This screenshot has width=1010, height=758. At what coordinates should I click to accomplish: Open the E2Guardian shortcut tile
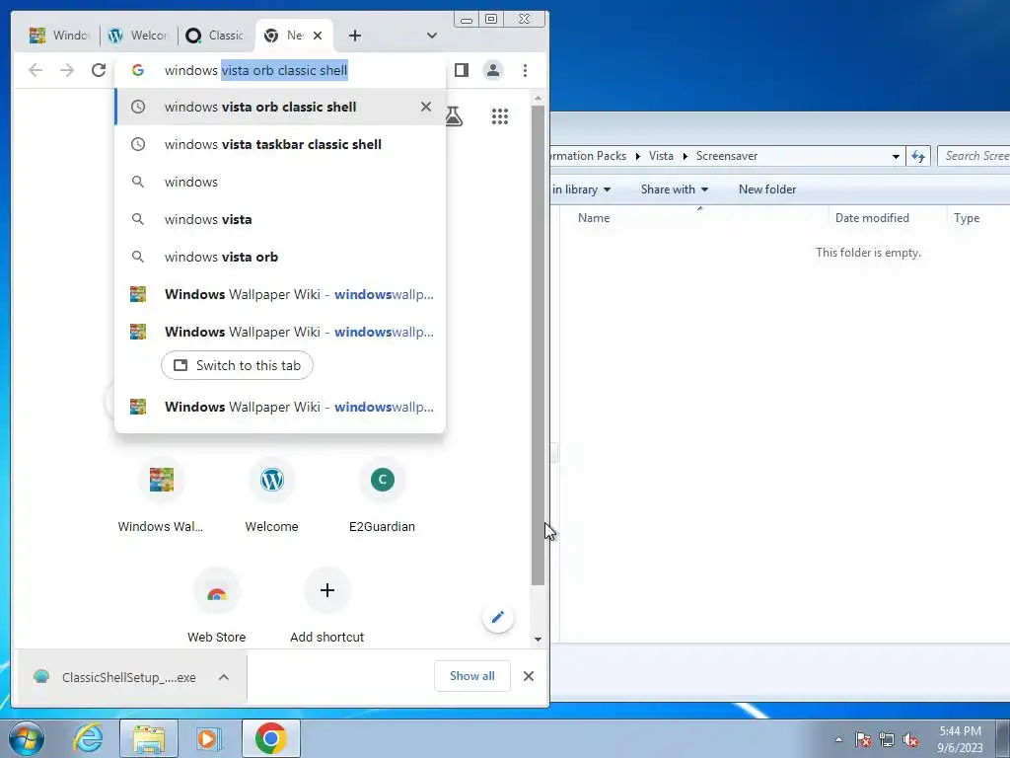click(382, 495)
